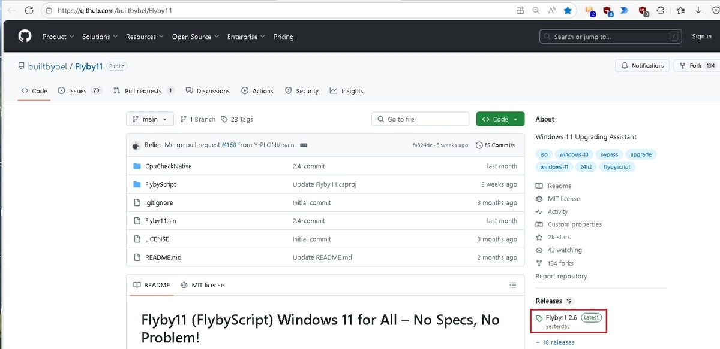
Task: Open the Security tab
Action: click(302, 91)
